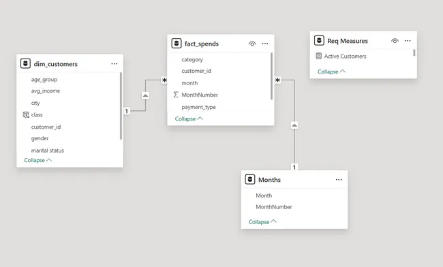The width and height of the screenshot is (443, 267).
Task: Open fact_spends more options ellipsis
Action: coord(265,44)
